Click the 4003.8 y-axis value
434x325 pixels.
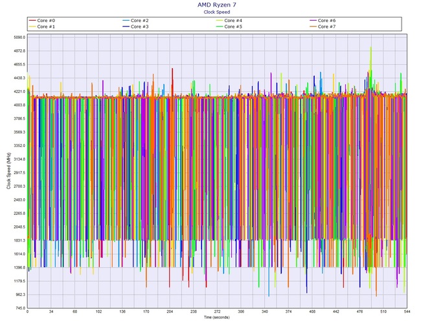click(19, 105)
